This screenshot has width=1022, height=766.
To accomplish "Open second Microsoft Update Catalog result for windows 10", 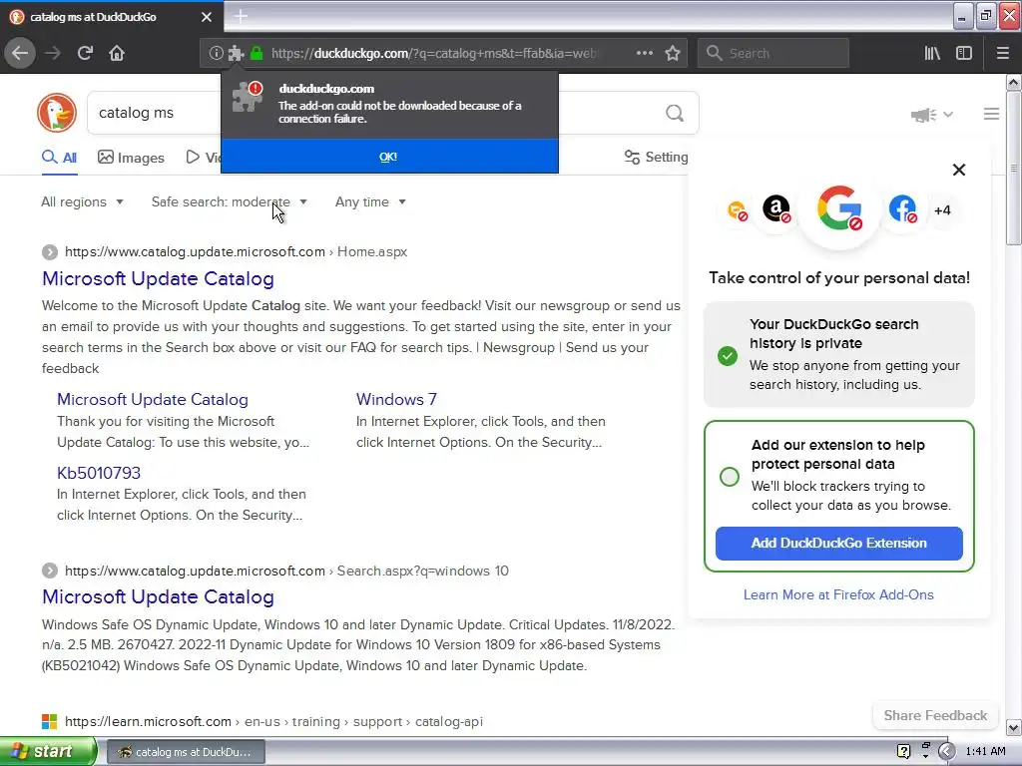I will tap(158, 597).
